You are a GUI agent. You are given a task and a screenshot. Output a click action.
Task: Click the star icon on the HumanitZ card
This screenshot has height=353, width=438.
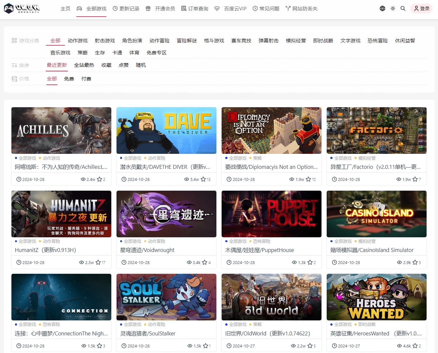[98, 262]
